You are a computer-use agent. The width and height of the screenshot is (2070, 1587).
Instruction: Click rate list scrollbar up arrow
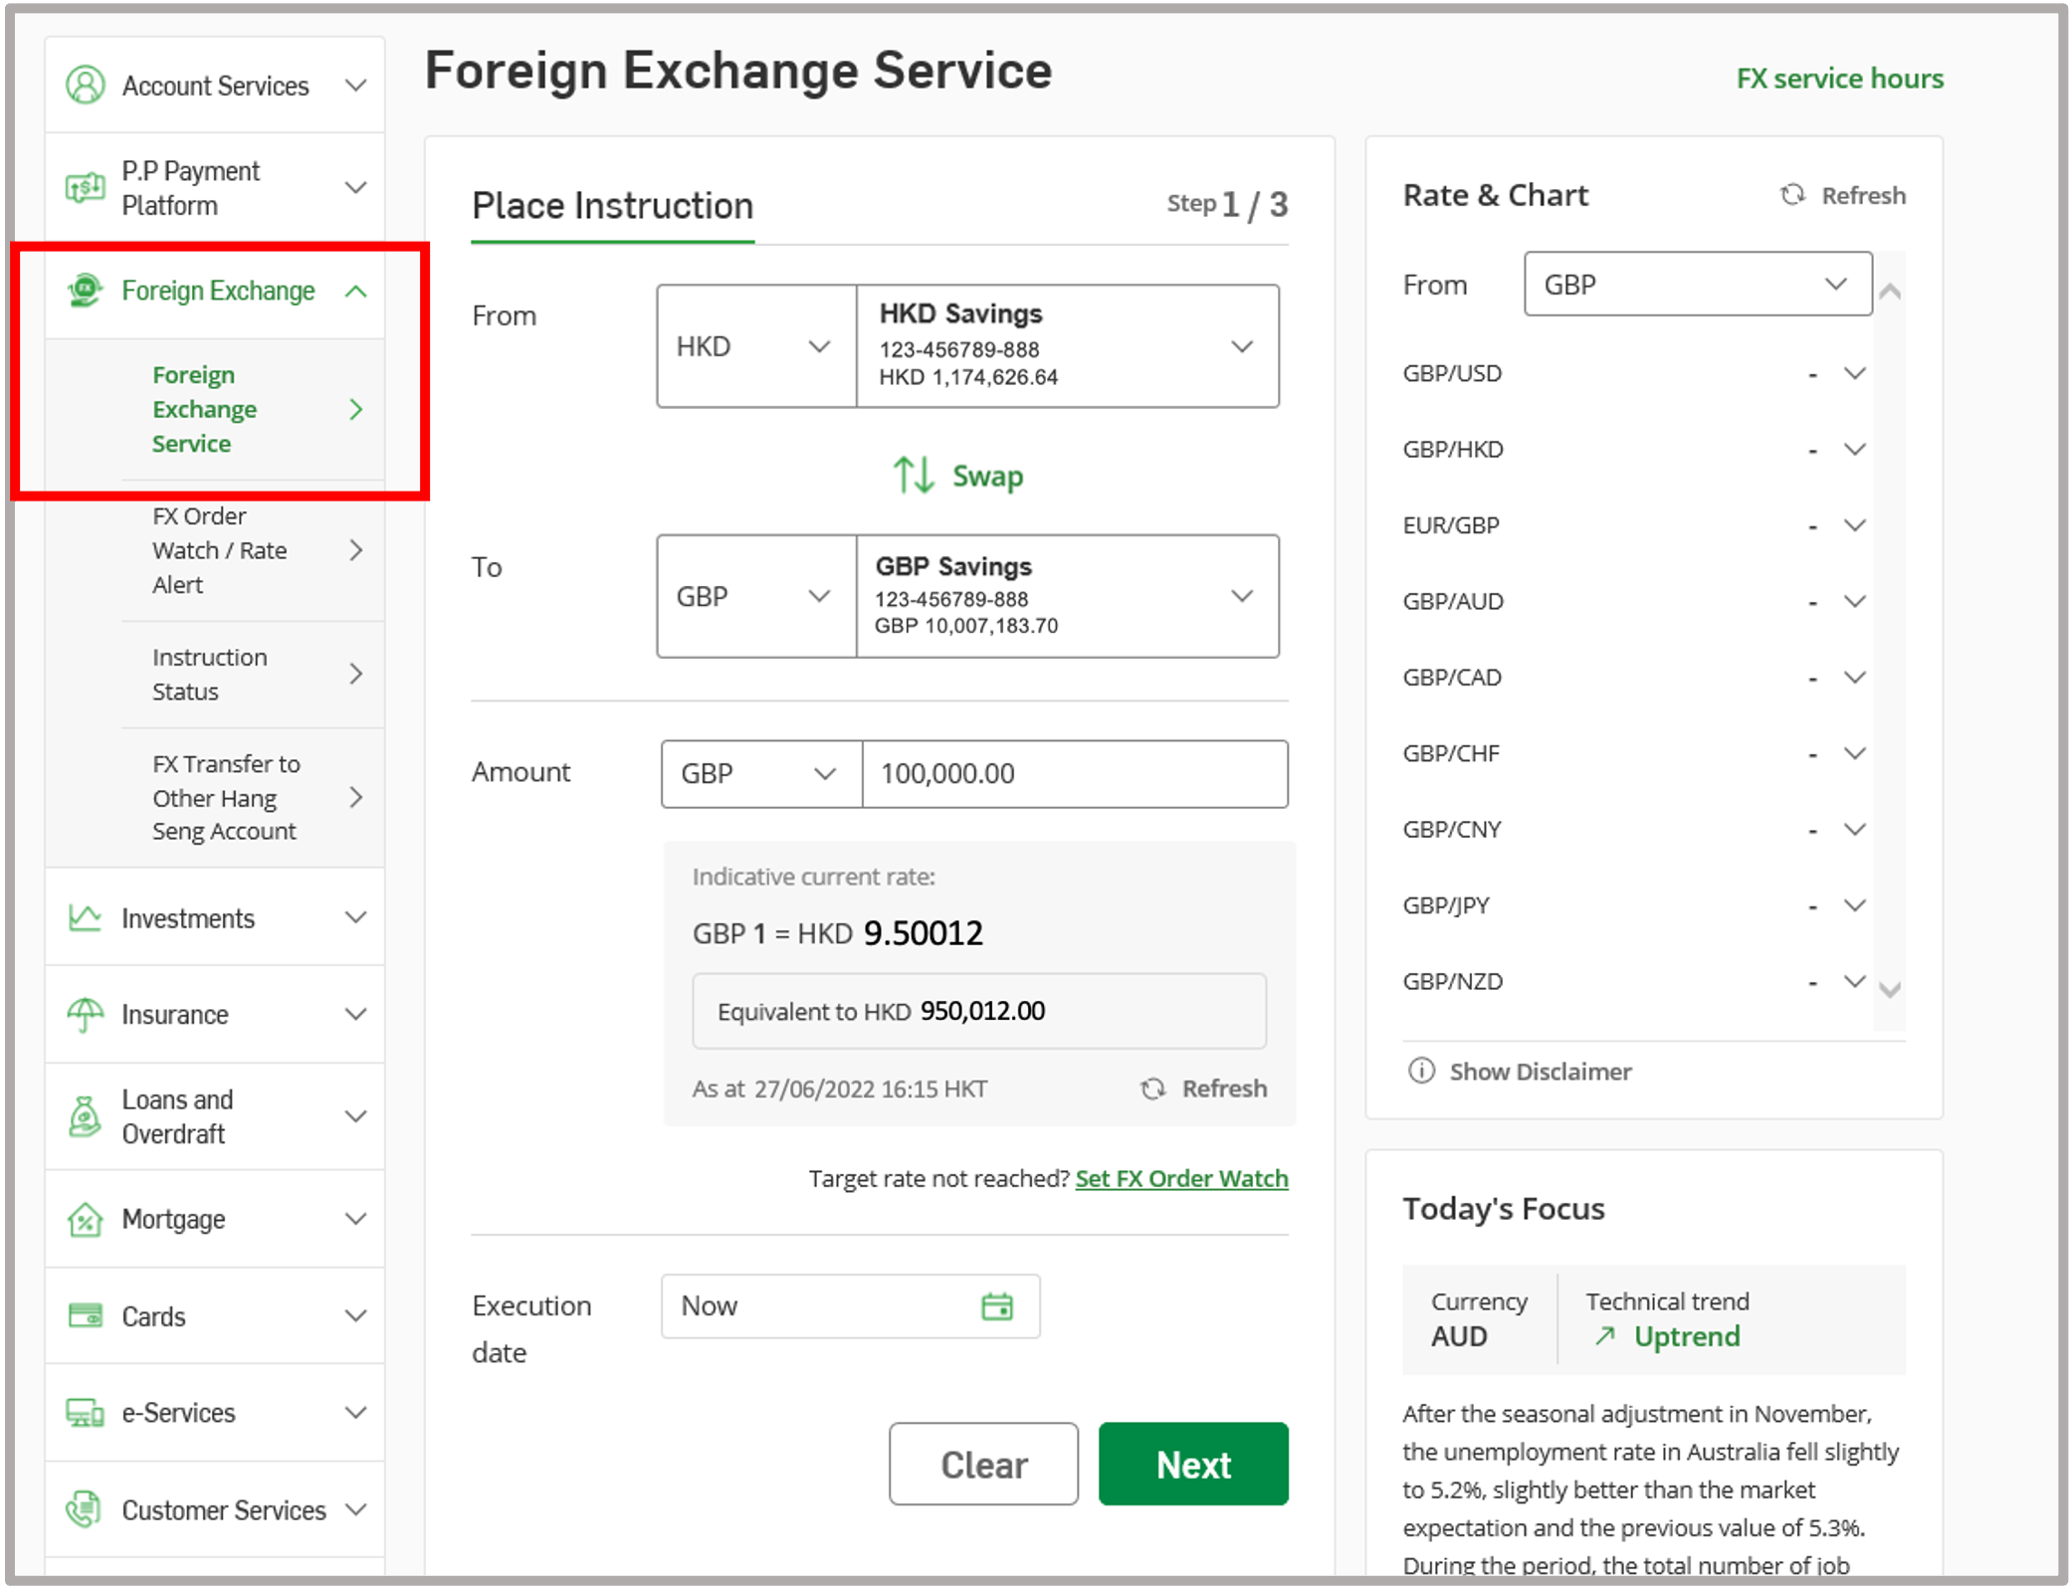click(1889, 292)
